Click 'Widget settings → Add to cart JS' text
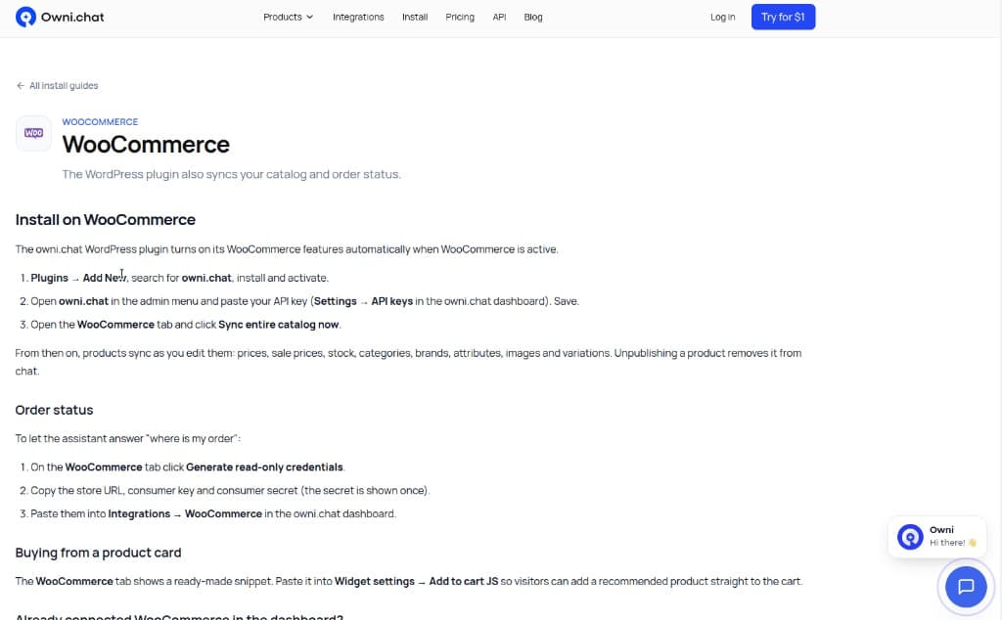This screenshot has height=620, width=1002. point(416,582)
